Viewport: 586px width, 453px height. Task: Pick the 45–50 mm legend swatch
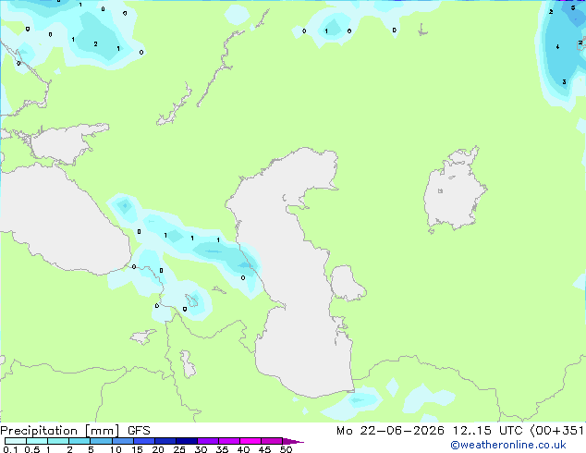tap(272, 441)
